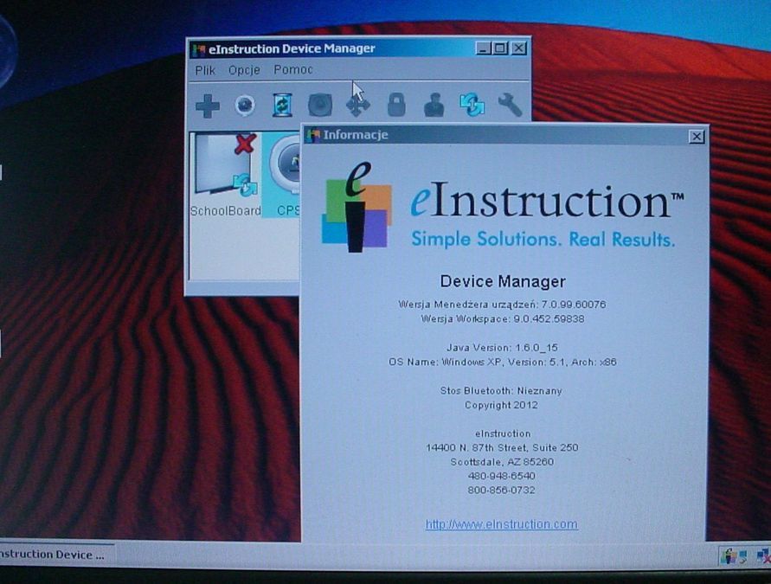771x584 pixels.
Task: Open the Opcje menu
Action: [x=244, y=70]
